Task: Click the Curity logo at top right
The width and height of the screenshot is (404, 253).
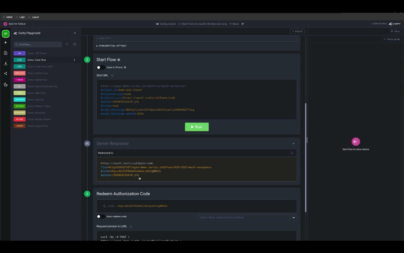Action: tap(394, 24)
